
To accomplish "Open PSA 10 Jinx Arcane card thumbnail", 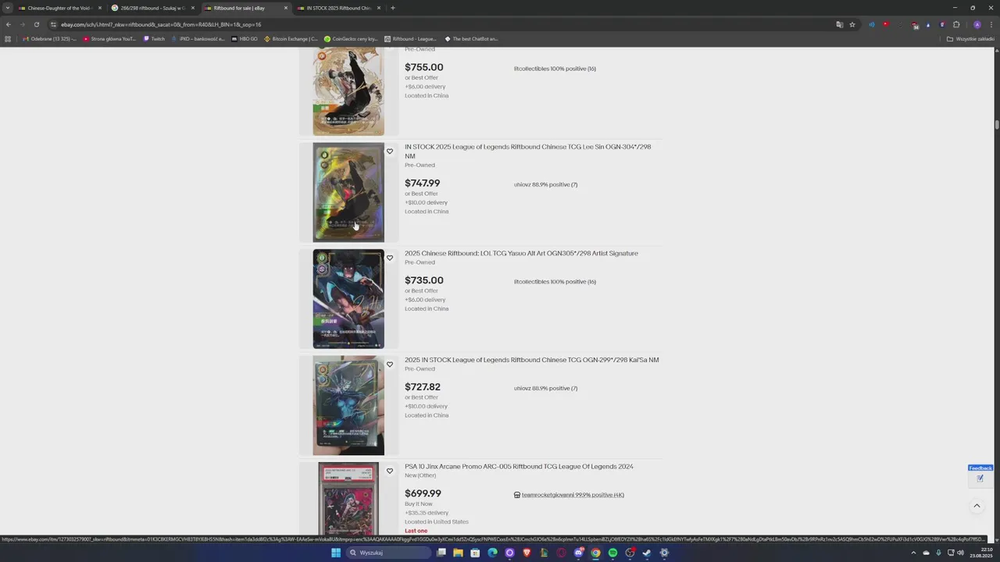I will [348, 498].
